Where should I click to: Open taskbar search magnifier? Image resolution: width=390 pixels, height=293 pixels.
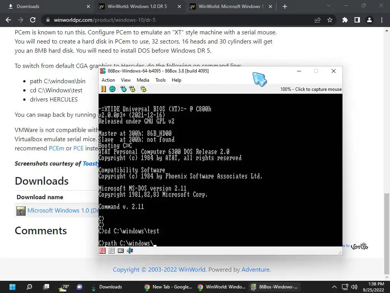coord(29,287)
